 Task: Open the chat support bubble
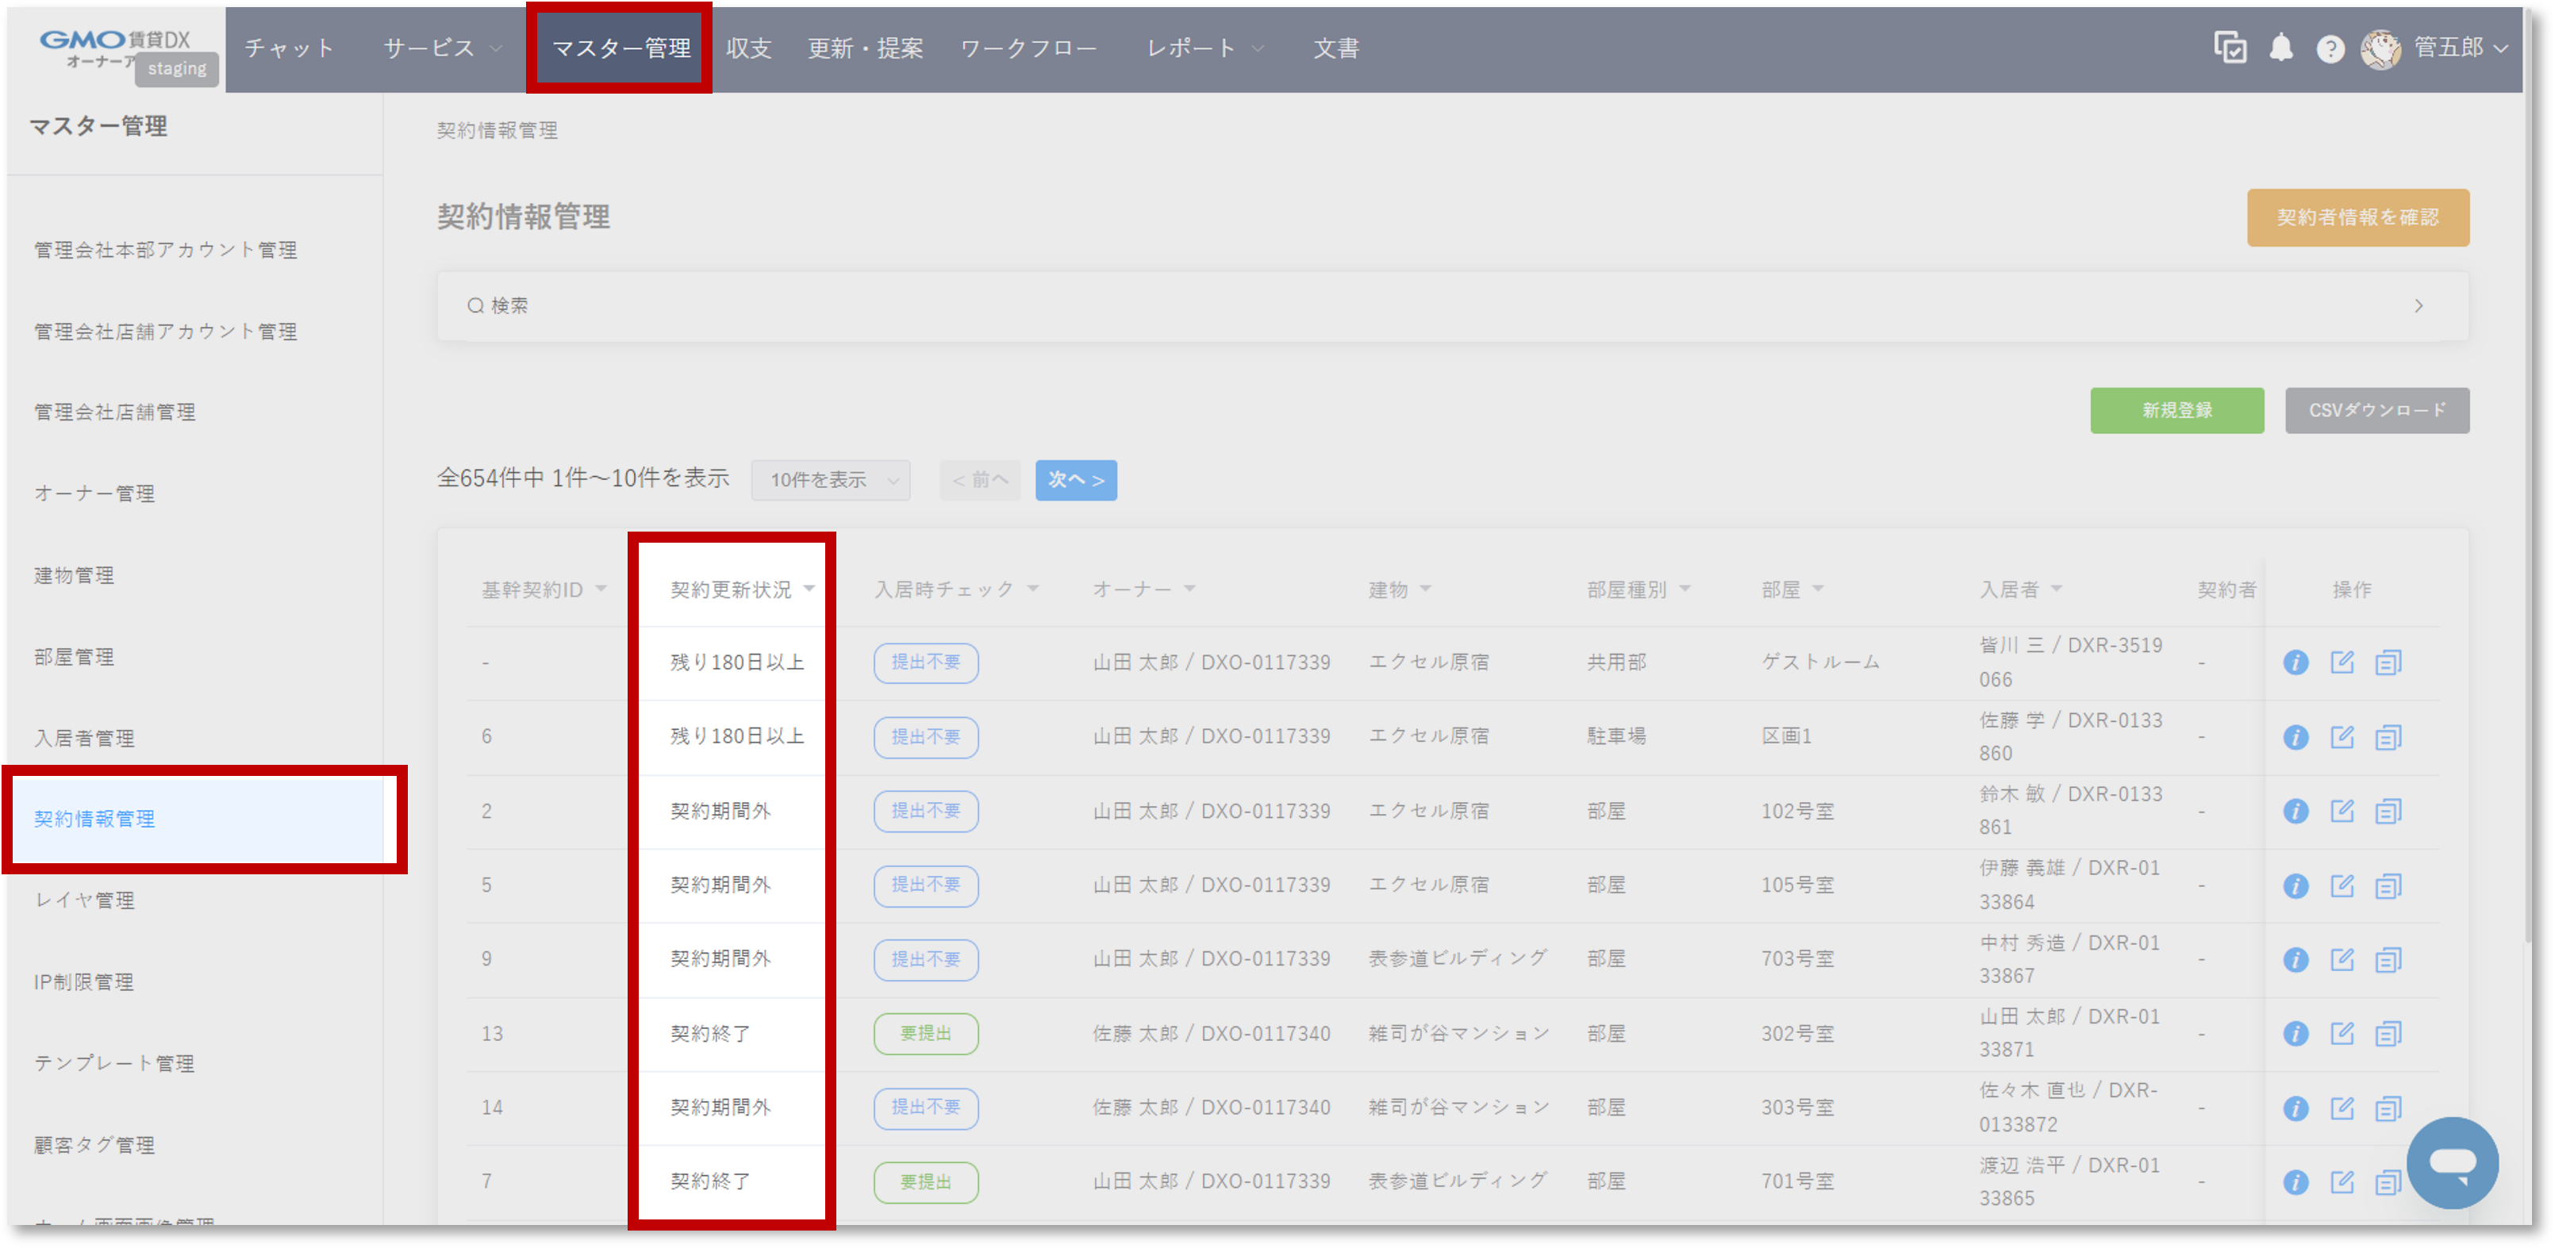[x=2451, y=1162]
